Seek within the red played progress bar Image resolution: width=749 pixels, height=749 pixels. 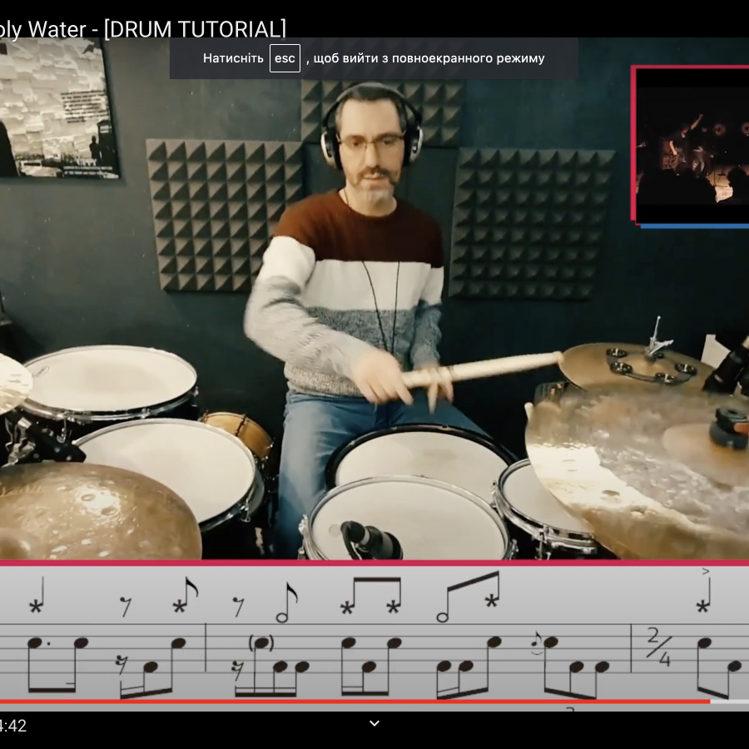pyautogui.click(x=333, y=702)
